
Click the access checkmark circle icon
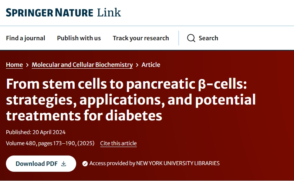[x=85, y=163]
